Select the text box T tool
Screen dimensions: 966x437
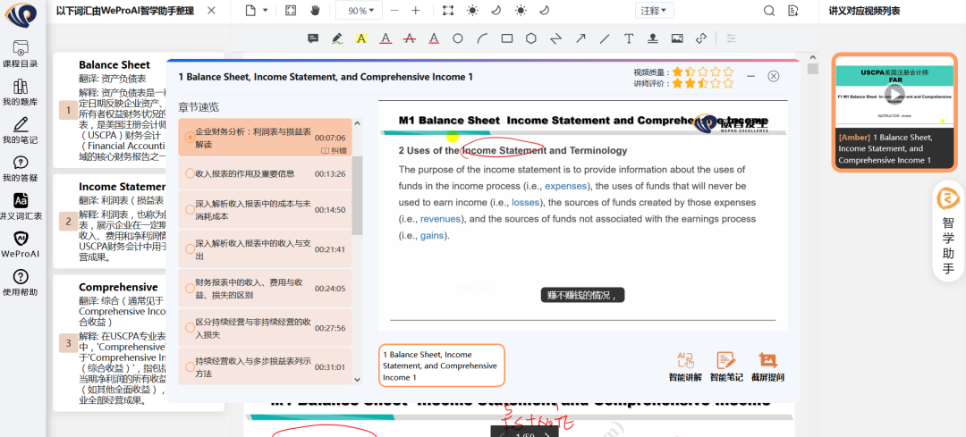629,38
